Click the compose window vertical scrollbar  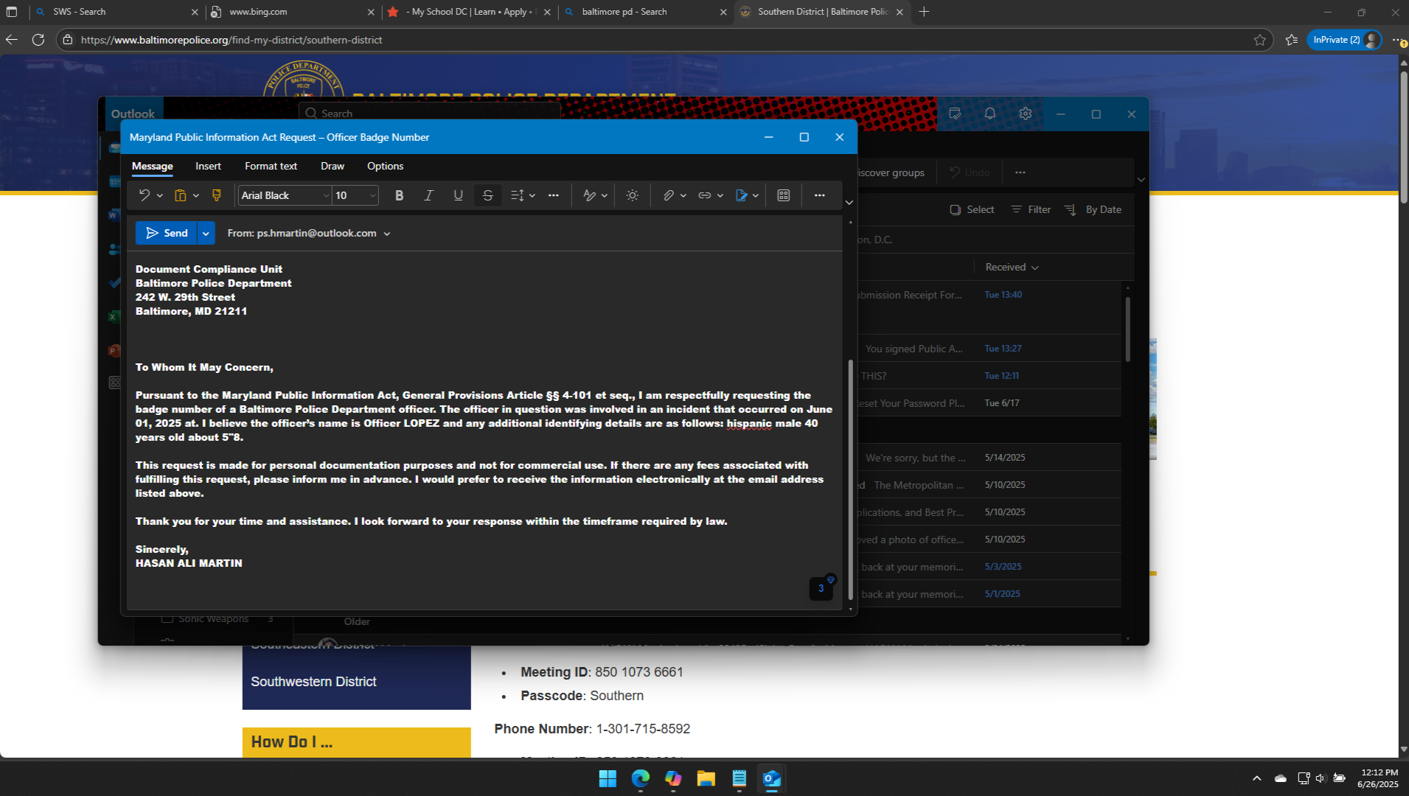coord(850,479)
